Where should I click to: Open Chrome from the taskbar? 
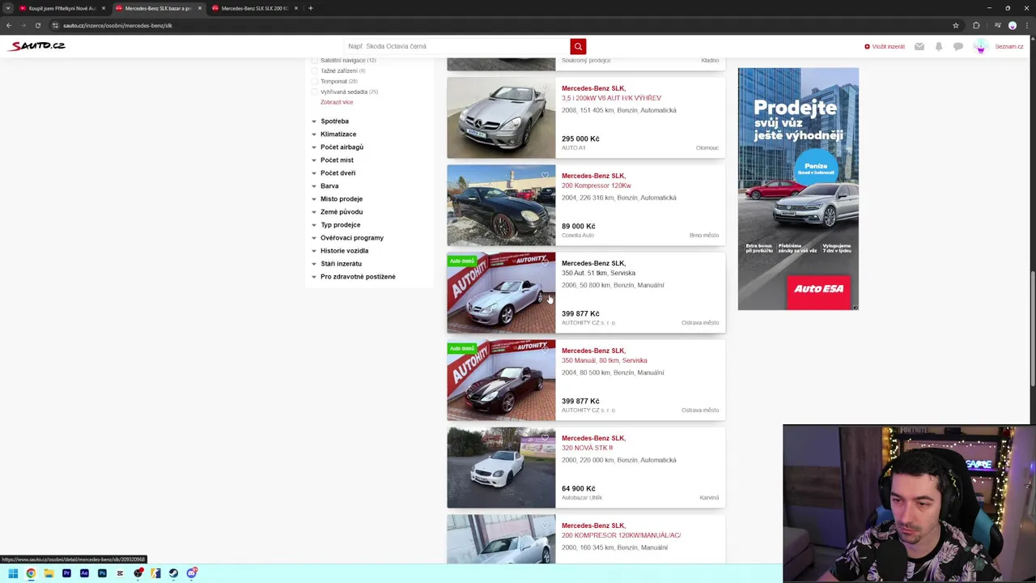[31, 573]
